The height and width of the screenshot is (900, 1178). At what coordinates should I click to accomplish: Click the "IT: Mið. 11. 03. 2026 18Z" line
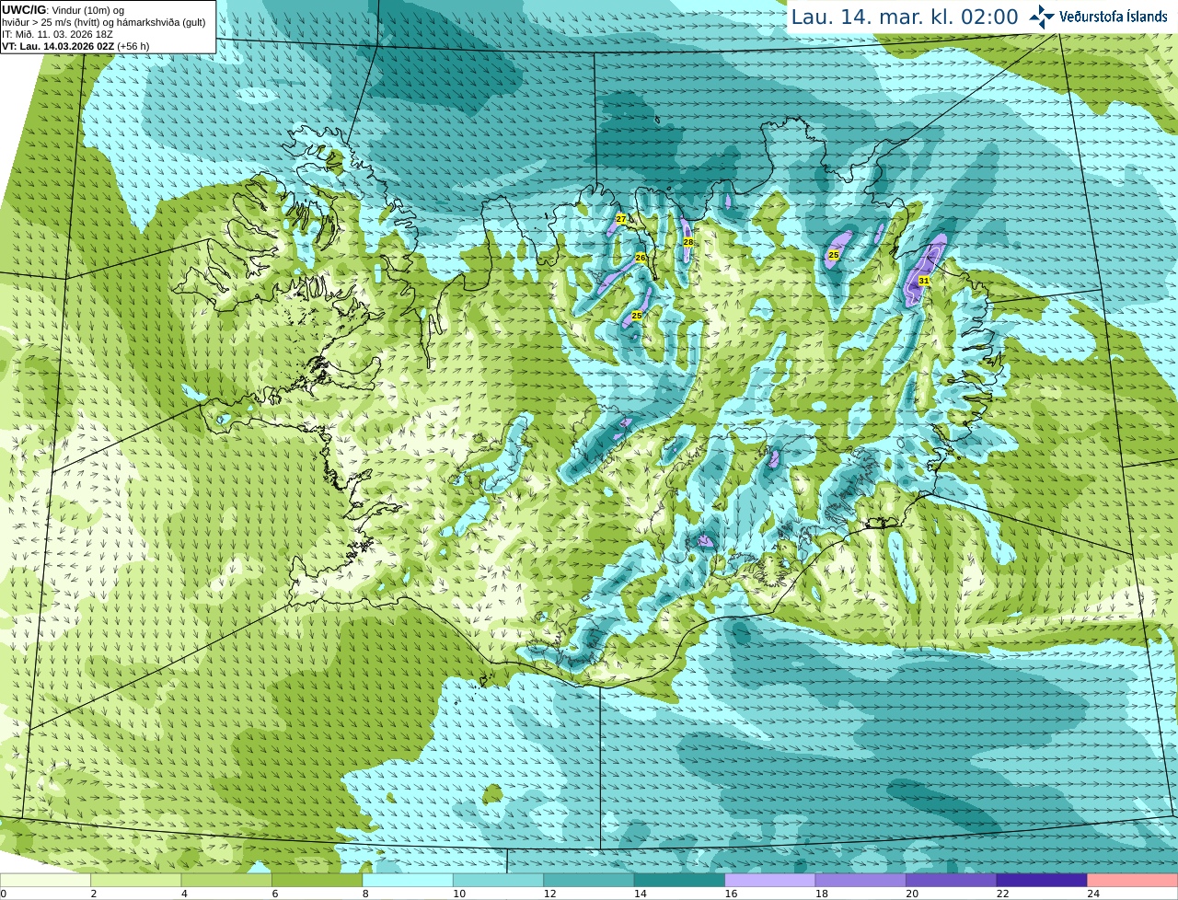coord(57,34)
